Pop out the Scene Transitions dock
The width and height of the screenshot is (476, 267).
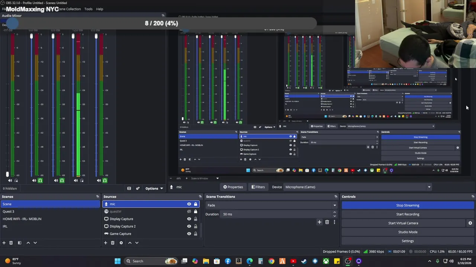tap(336, 197)
